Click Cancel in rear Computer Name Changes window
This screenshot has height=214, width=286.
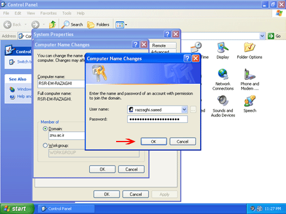[132, 169]
